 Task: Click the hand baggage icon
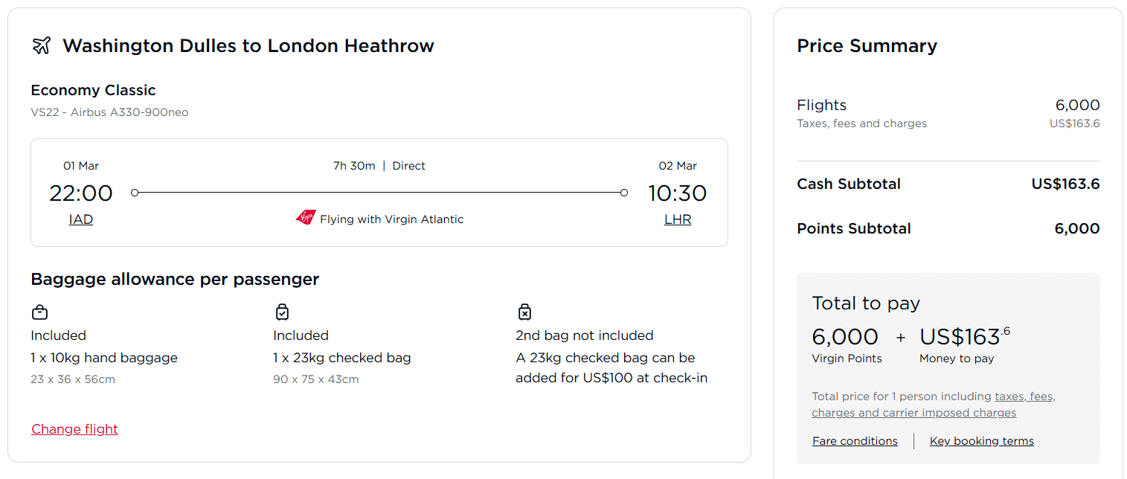[x=39, y=312]
